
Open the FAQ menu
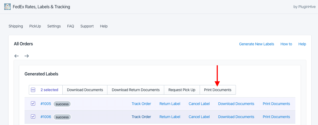pos(71,26)
